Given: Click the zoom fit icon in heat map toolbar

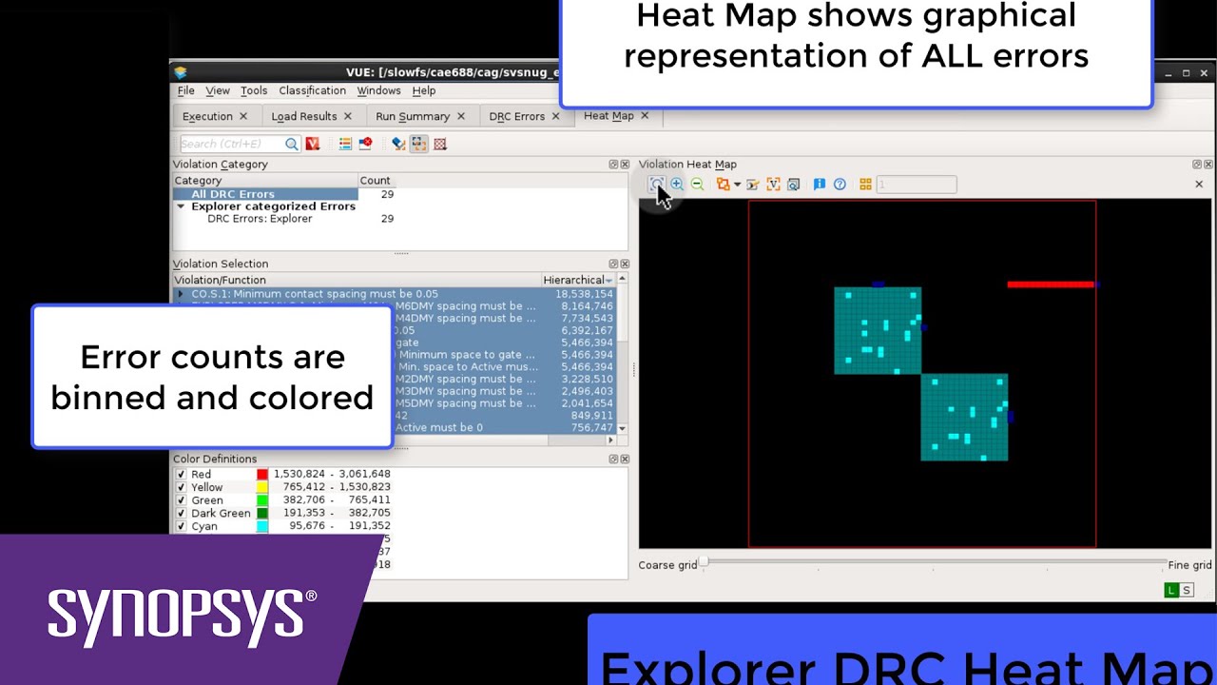Looking at the screenshot, I should pyautogui.click(x=656, y=185).
